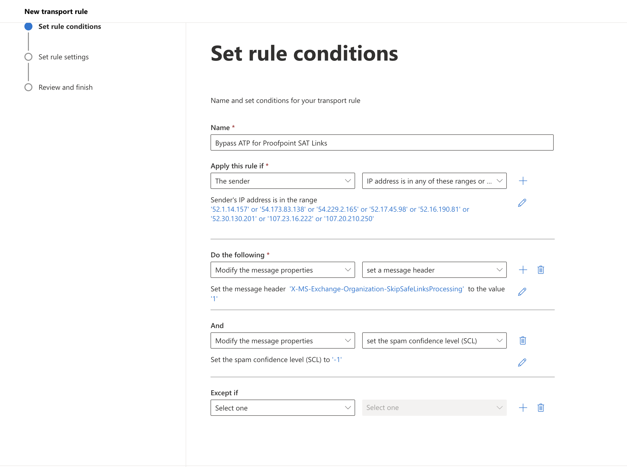
Task: Click in the rule Name text field
Action: [x=381, y=143]
